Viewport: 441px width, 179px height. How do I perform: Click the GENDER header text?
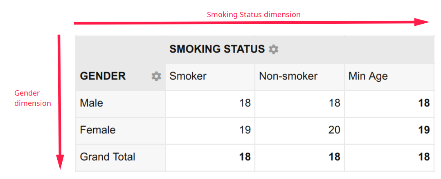(103, 76)
